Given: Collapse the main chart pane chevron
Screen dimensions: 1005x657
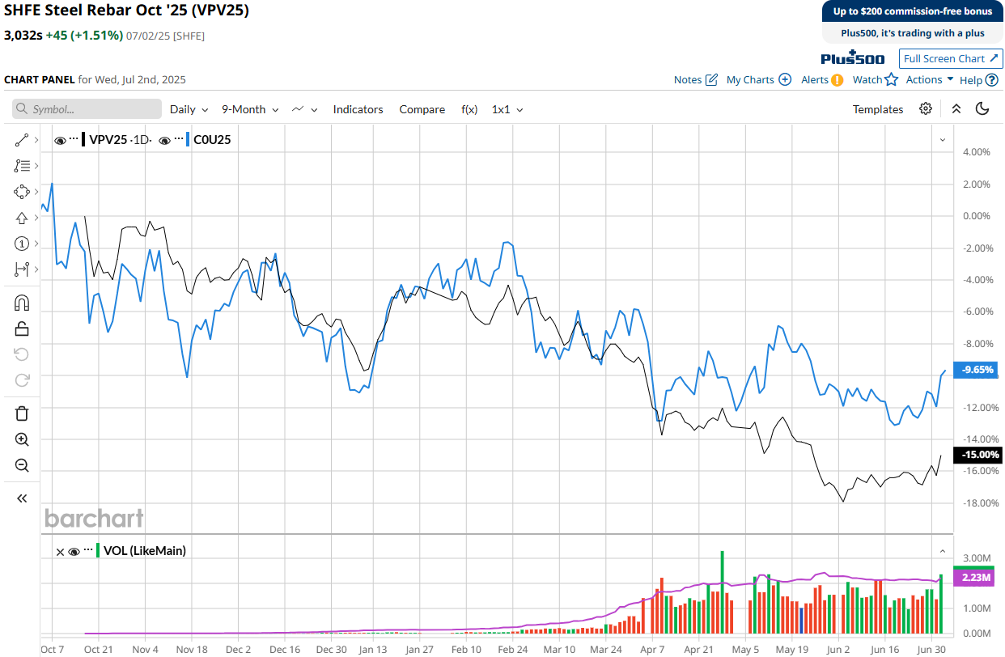Looking at the screenshot, I should click(x=943, y=140).
